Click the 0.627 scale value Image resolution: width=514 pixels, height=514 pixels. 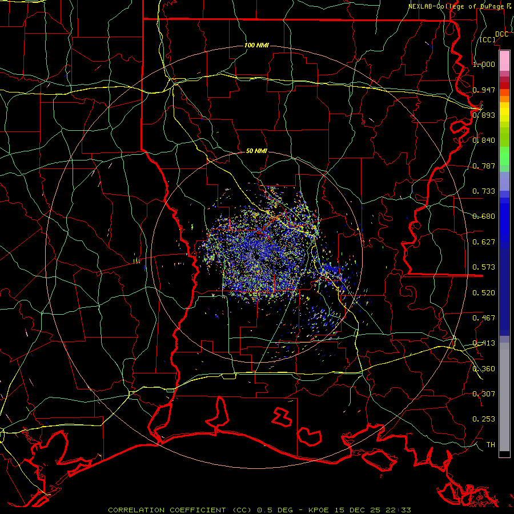[x=484, y=242]
